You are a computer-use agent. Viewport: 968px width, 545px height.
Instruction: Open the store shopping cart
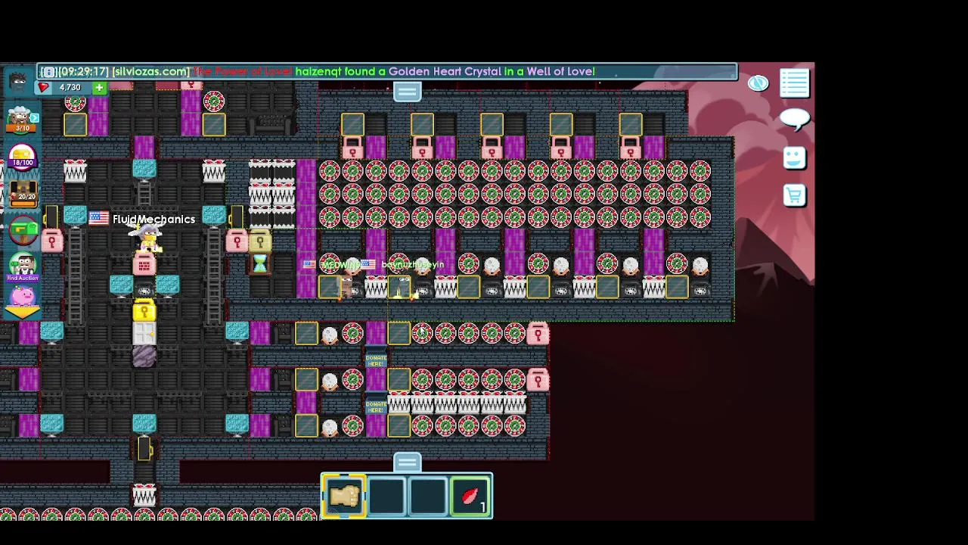coord(794,195)
